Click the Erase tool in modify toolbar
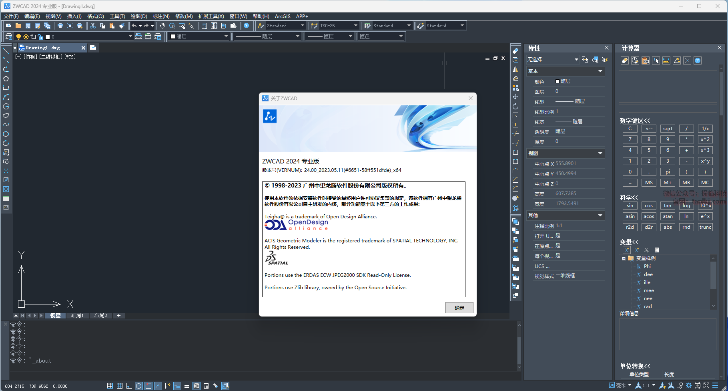The image size is (728, 391). point(515,51)
